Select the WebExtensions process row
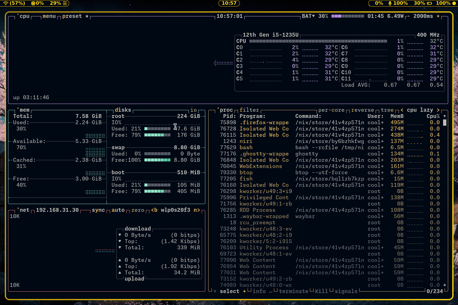This screenshot has width=458, height=305. click(x=330, y=166)
